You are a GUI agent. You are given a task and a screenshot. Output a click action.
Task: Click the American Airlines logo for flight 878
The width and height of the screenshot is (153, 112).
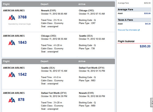pos(12,100)
